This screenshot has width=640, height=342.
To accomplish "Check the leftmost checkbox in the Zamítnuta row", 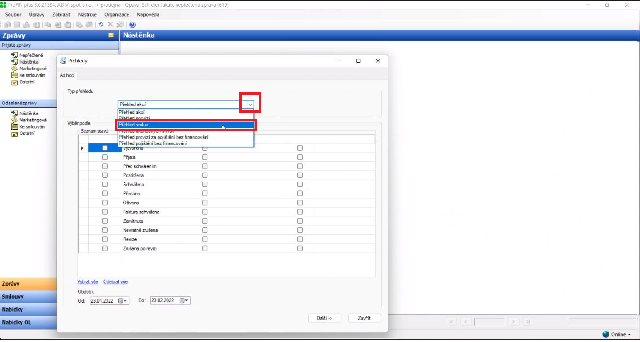I will tap(105, 221).
